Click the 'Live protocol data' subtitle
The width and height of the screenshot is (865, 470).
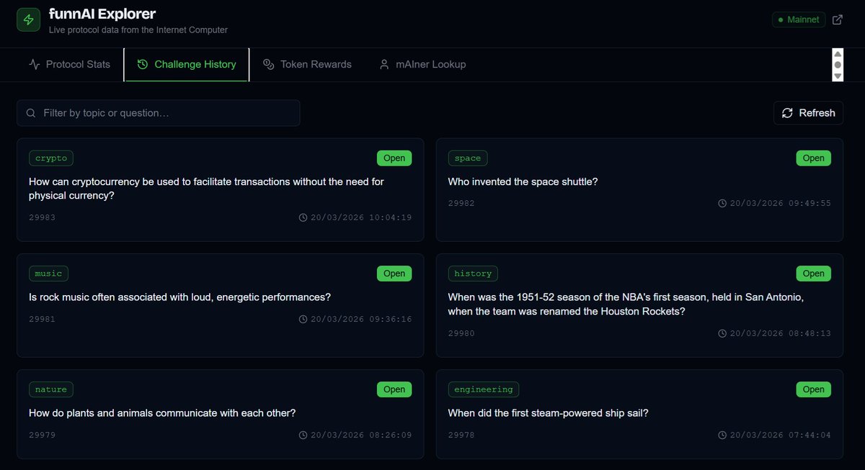[138, 30]
